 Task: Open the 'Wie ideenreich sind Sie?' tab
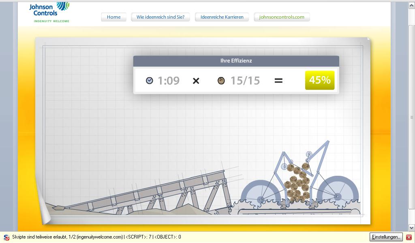[x=160, y=17]
